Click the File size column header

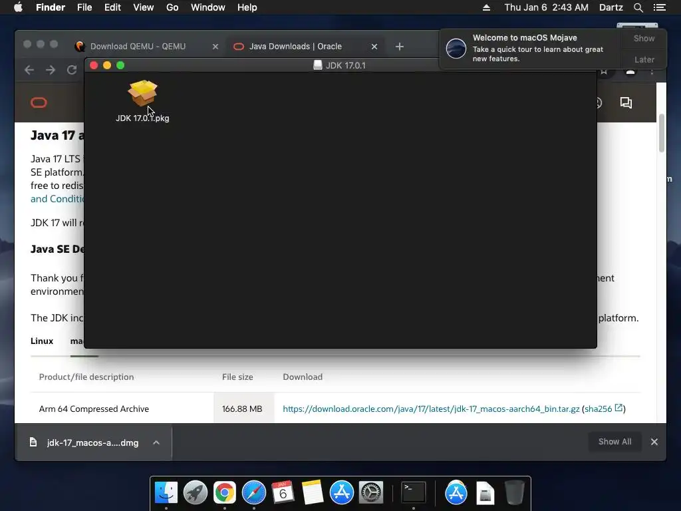237,377
